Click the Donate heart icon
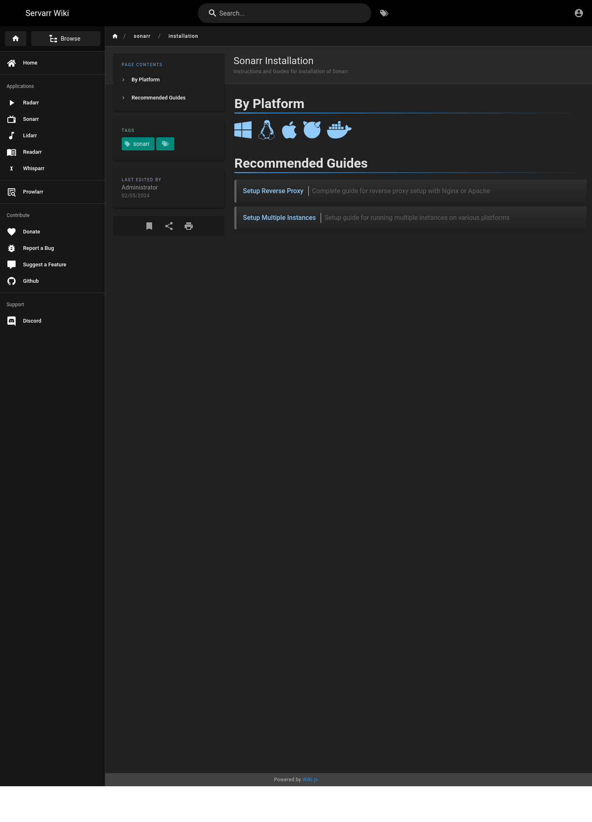 [x=12, y=232]
